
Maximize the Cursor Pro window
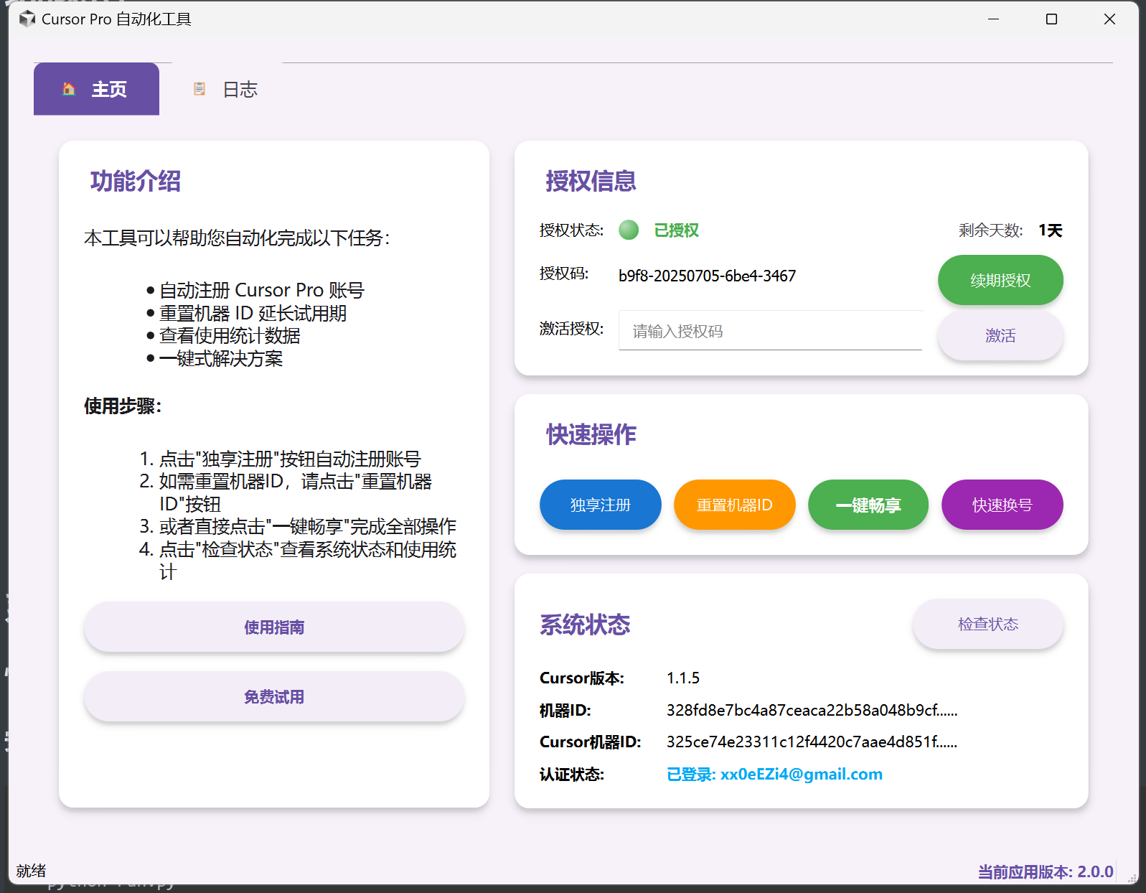pyautogui.click(x=1051, y=19)
